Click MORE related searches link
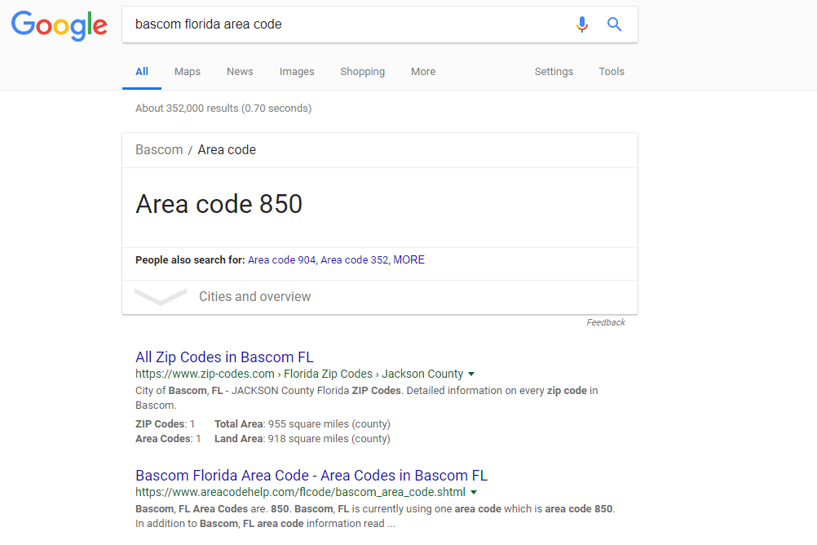Screen dimensions: 817x545 [408, 260]
